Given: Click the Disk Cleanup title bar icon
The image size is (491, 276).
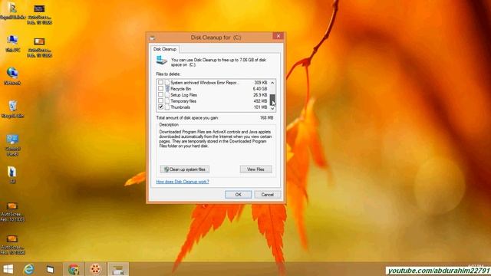Looking at the screenshot, I should (153, 38).
